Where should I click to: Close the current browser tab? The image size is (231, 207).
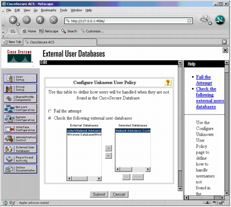tap(225, 42)
